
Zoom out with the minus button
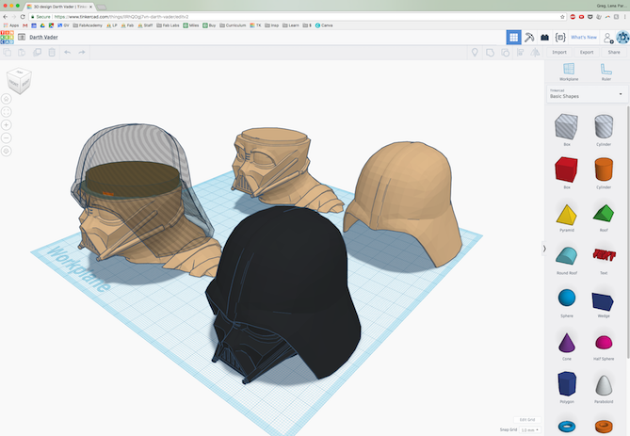point(6,137)
